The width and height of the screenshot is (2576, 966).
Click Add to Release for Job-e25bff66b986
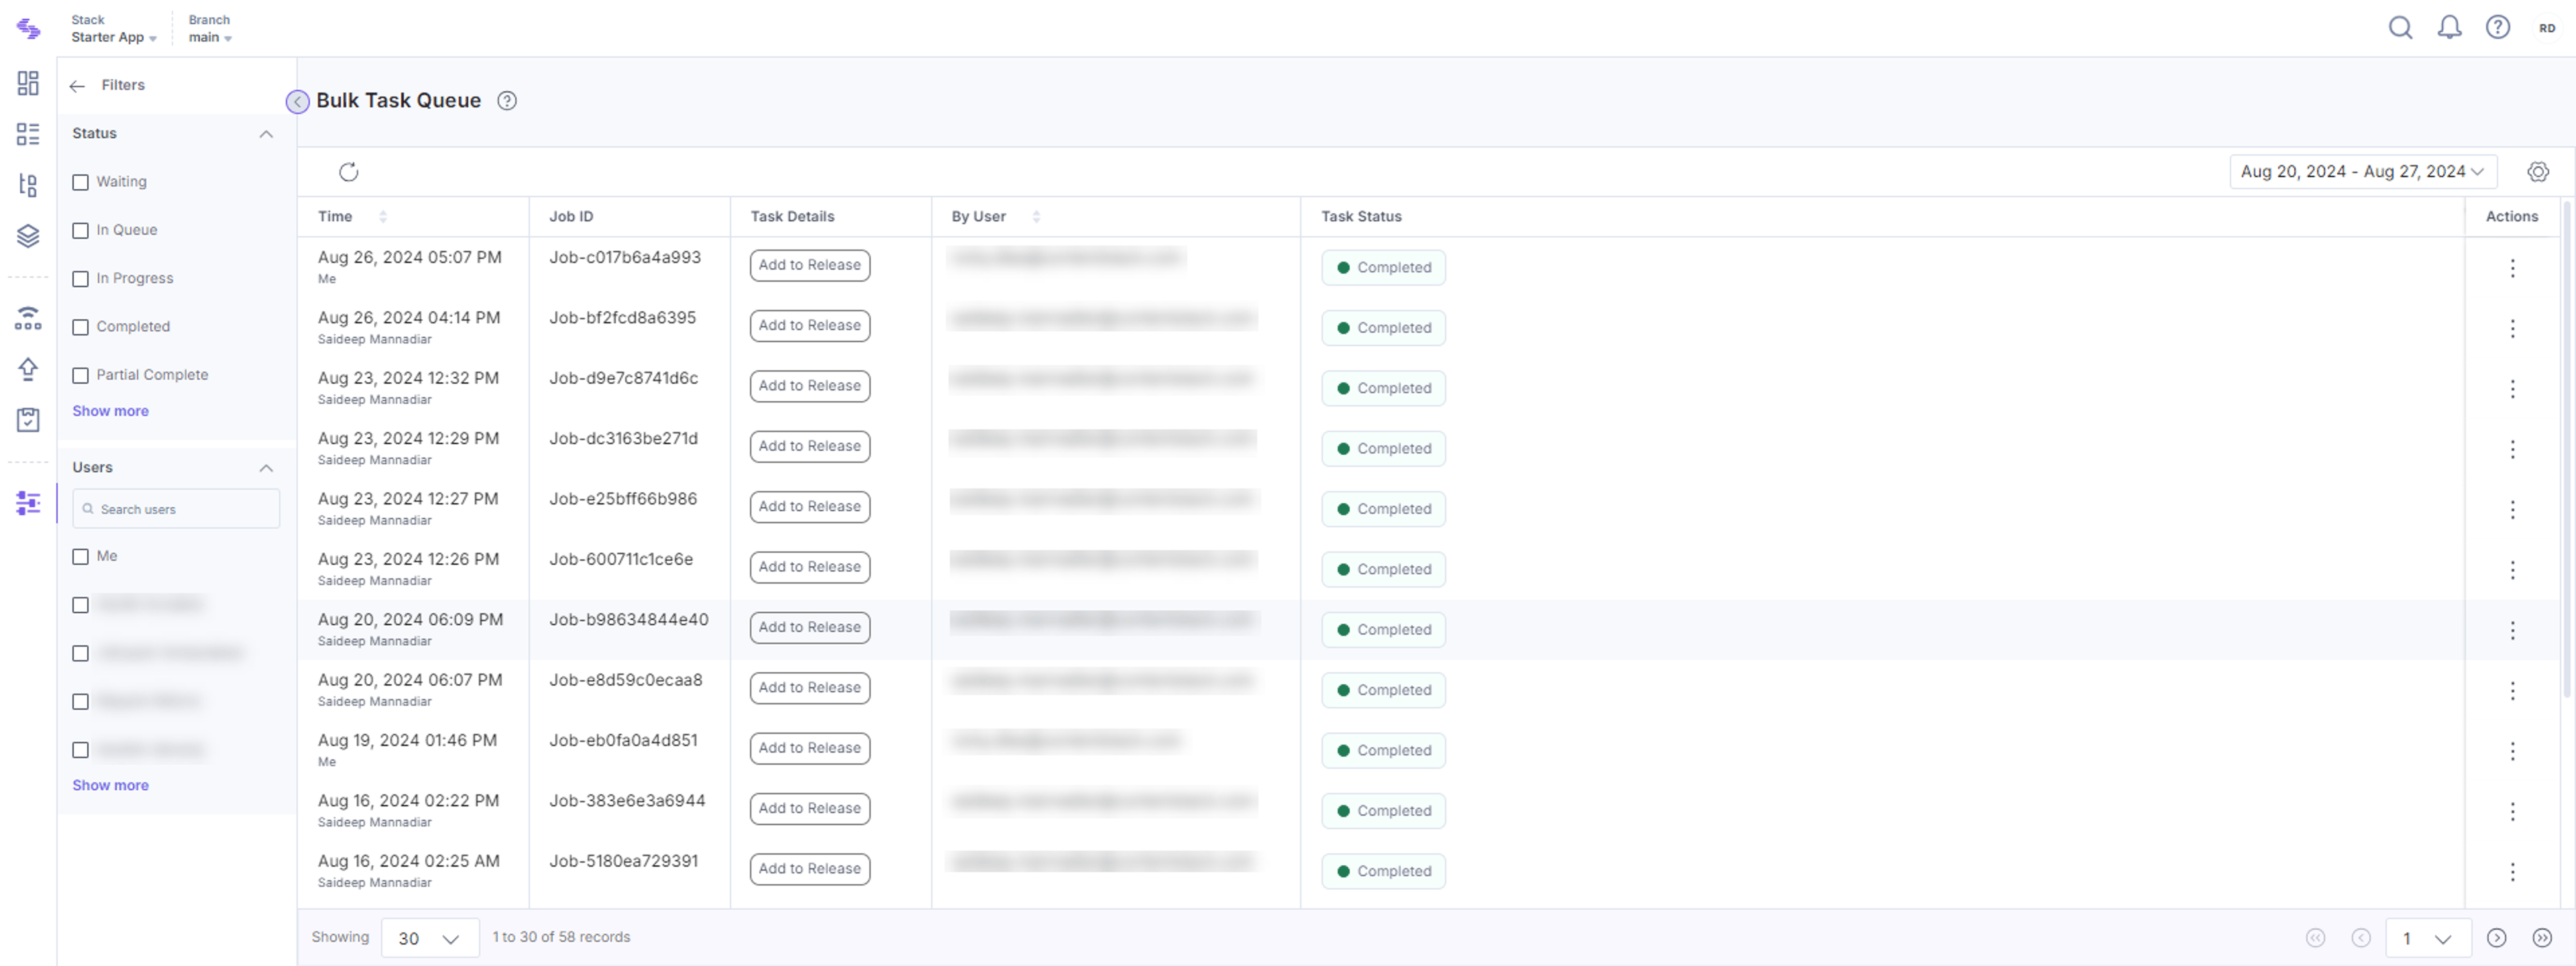click(x=809, y=507)
